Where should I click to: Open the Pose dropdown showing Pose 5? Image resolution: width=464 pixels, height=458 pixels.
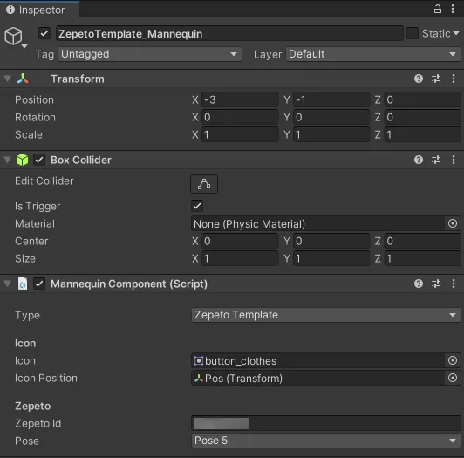point(326,441)
